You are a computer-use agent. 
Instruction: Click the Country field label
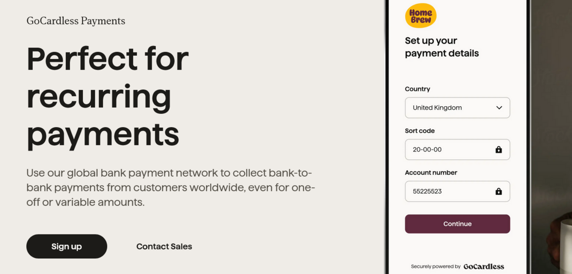click(417, 89)
